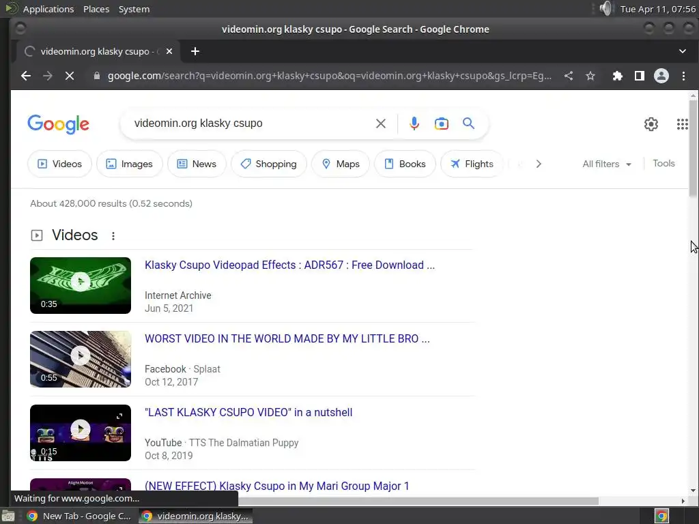Open the System menu
The image size is (699, 524).
pos(134,9)
